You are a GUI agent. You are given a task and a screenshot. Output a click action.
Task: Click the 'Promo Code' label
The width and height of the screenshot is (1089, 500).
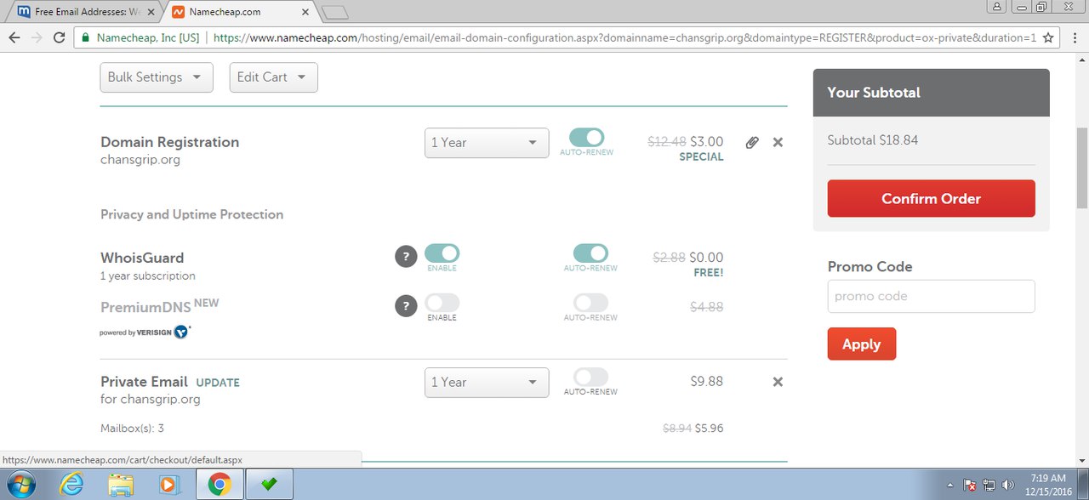click(870, 267)
